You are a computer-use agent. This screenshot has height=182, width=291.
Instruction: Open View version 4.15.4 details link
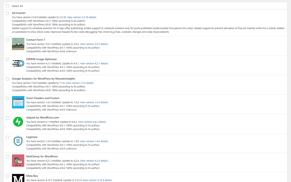pyautogui.click(x=97, y=180)
